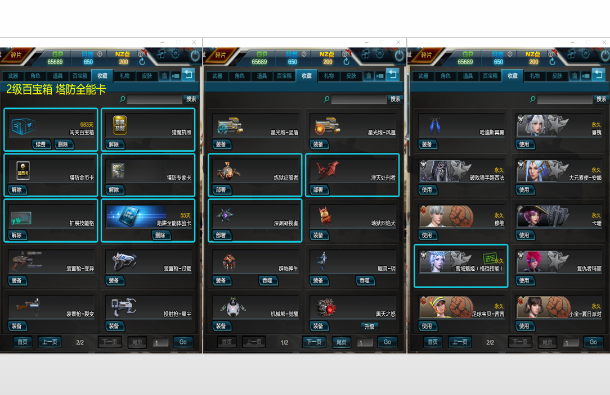Click the 机械熊-觉醒 panda robot icon
The width and height of the screenshot is (610, 395).
point(232,307)
